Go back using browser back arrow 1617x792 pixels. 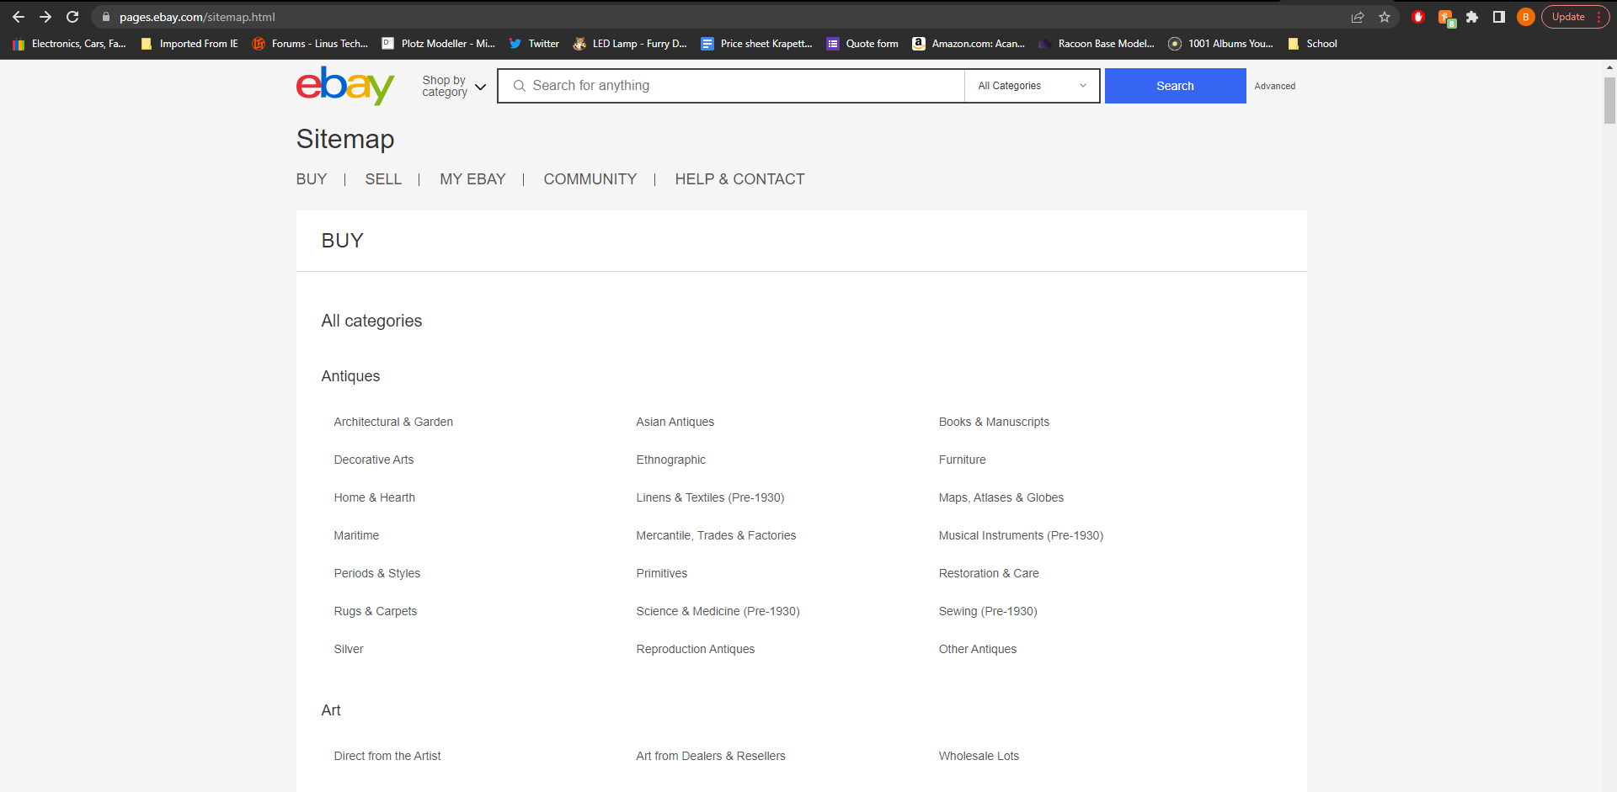click(x=19, y=17)
